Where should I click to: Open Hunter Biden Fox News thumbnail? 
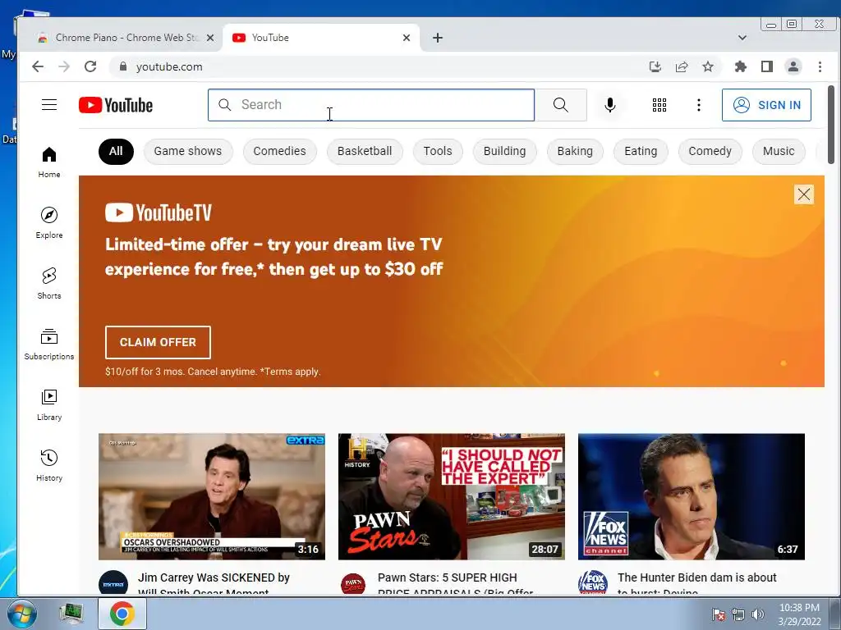click(x=692, y=496)
